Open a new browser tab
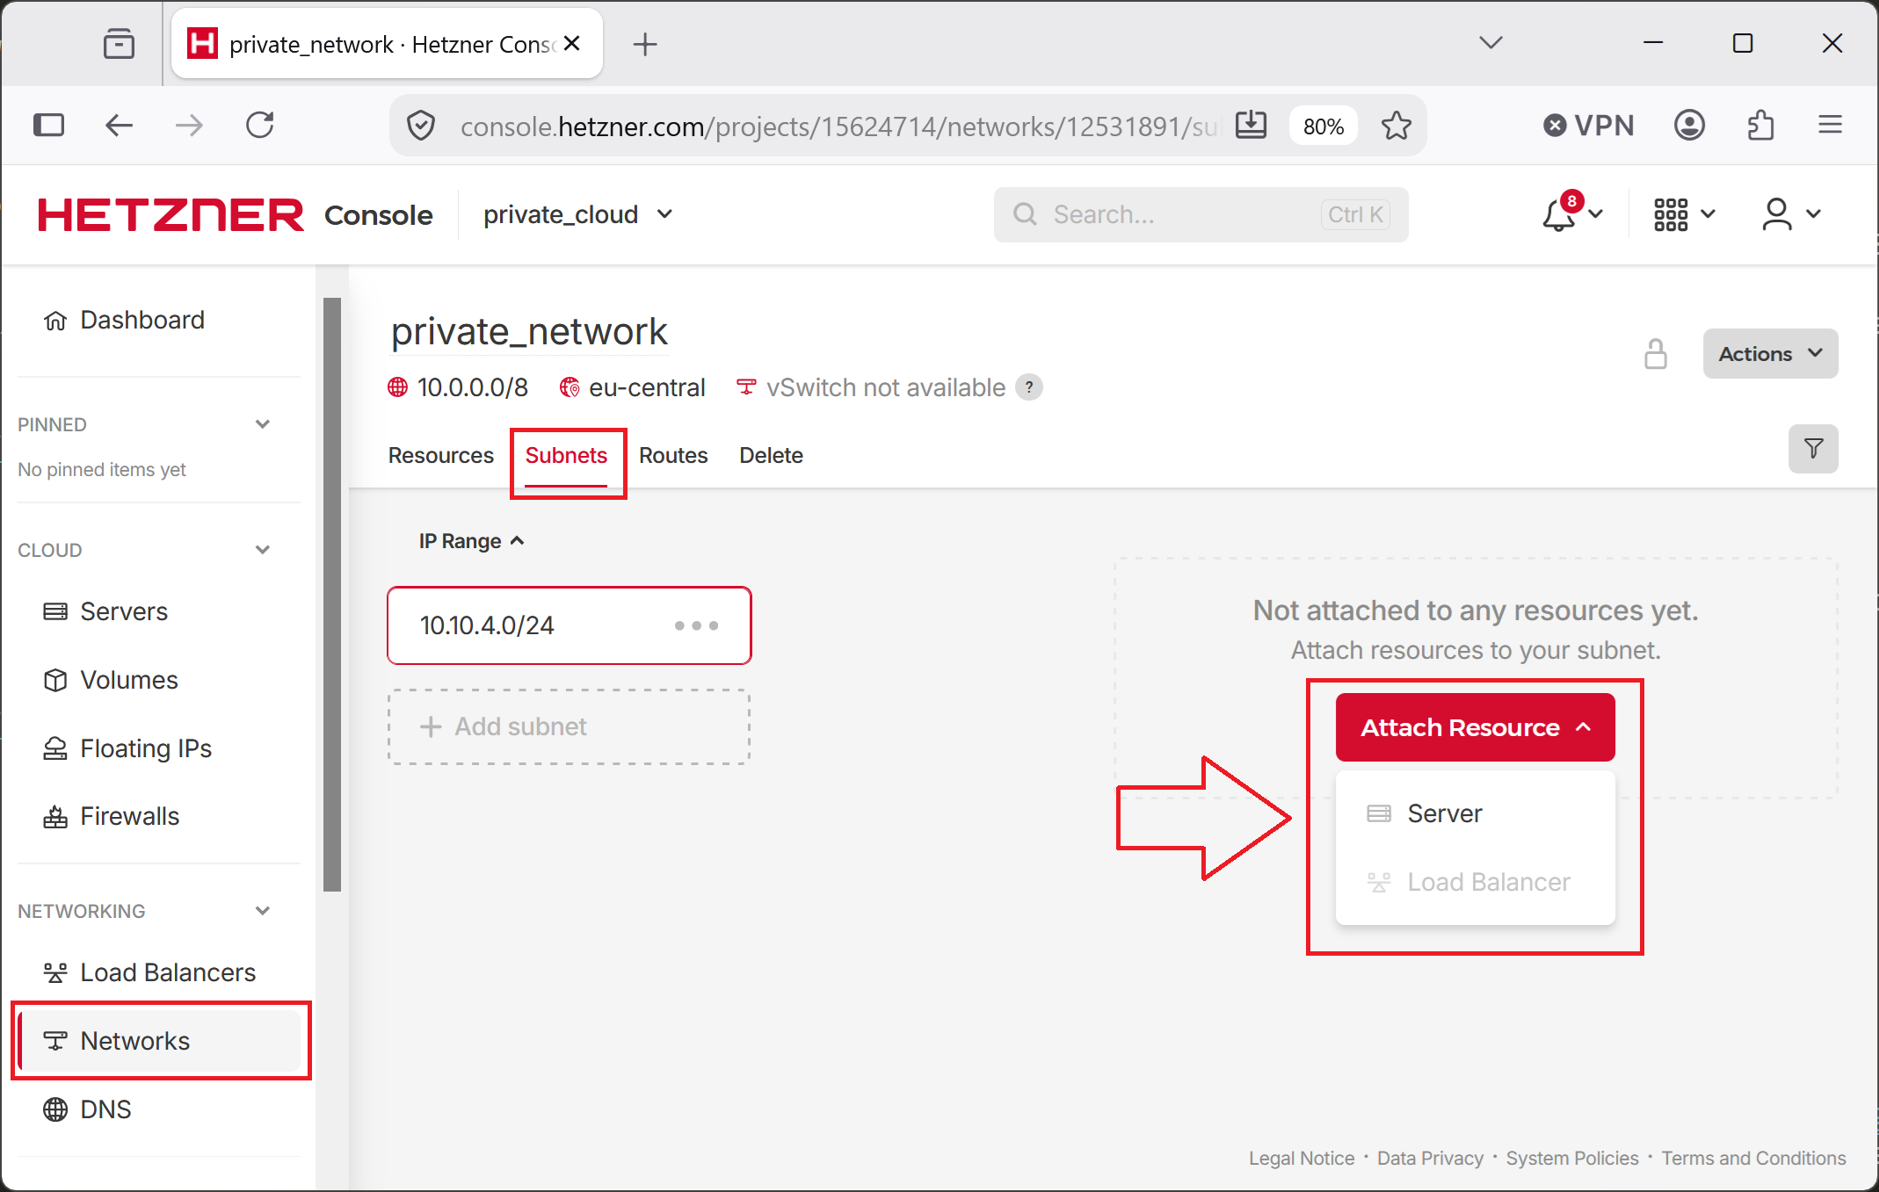Screen dimensions: 1879x1192 point(645,44)
